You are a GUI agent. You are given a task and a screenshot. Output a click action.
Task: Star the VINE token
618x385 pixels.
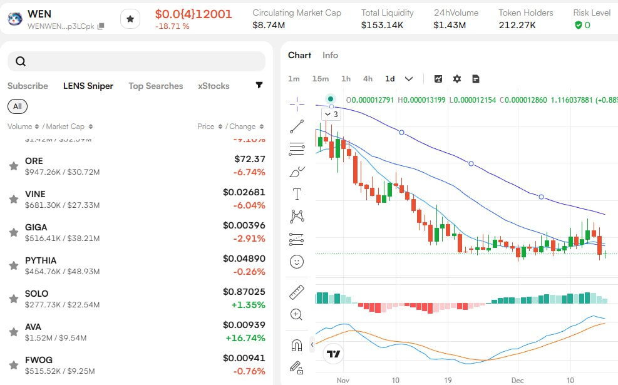[14, 199]
